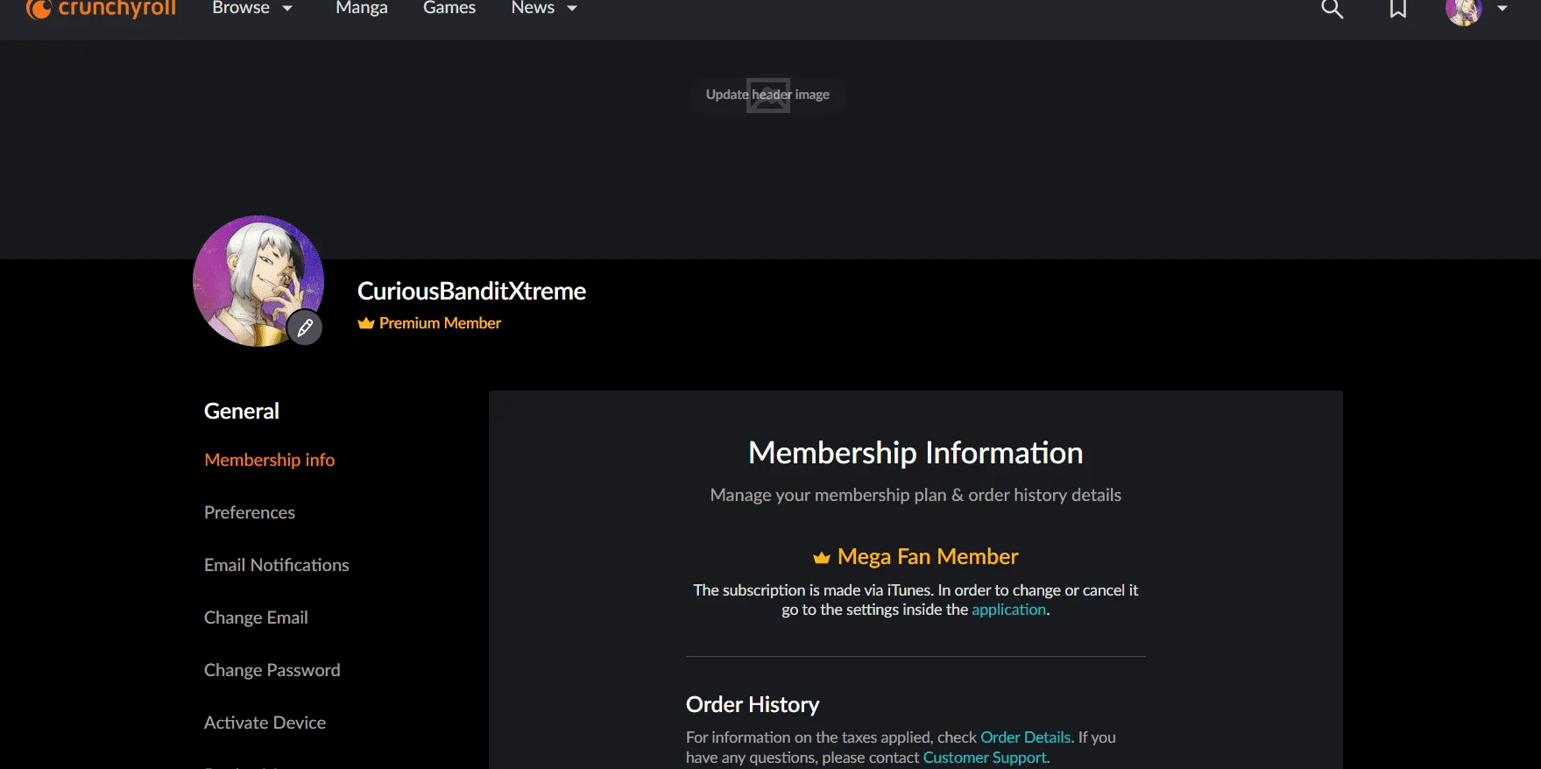This screenshot has height=769, width=1541.
Task: Click the username CuriousBanditXtreme
Action: click(471, 291)
